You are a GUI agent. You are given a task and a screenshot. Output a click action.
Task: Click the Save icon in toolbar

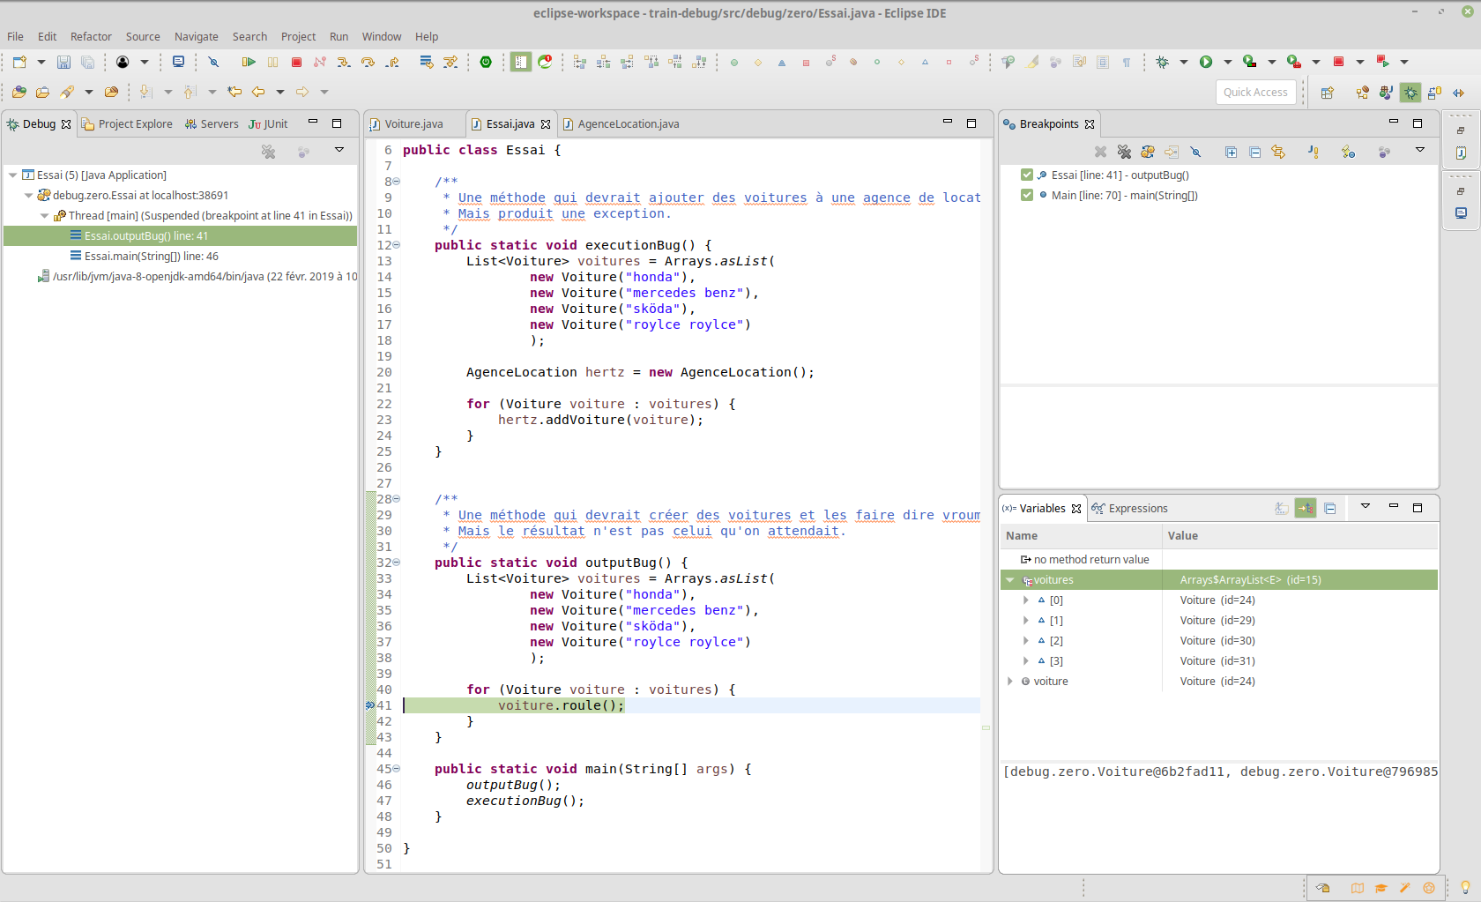[x=63, y=62]
